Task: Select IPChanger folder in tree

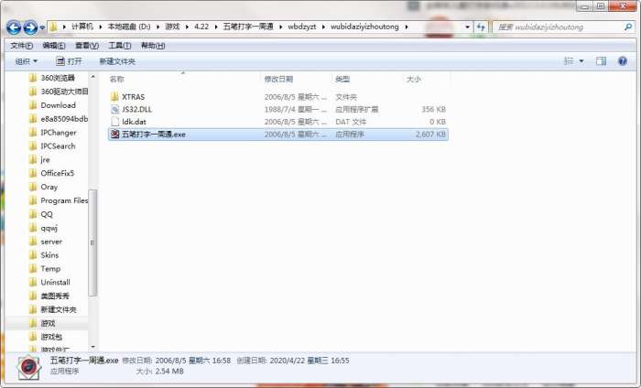Action: click(x=58, y=133)
